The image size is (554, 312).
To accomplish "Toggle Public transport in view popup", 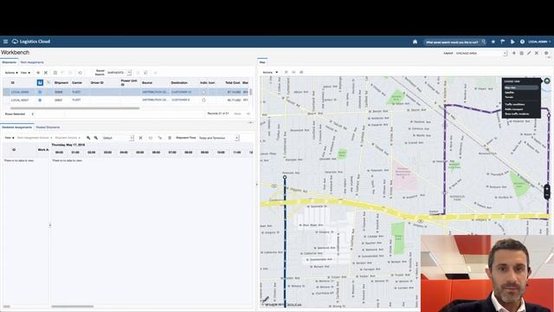I will 513,109.
